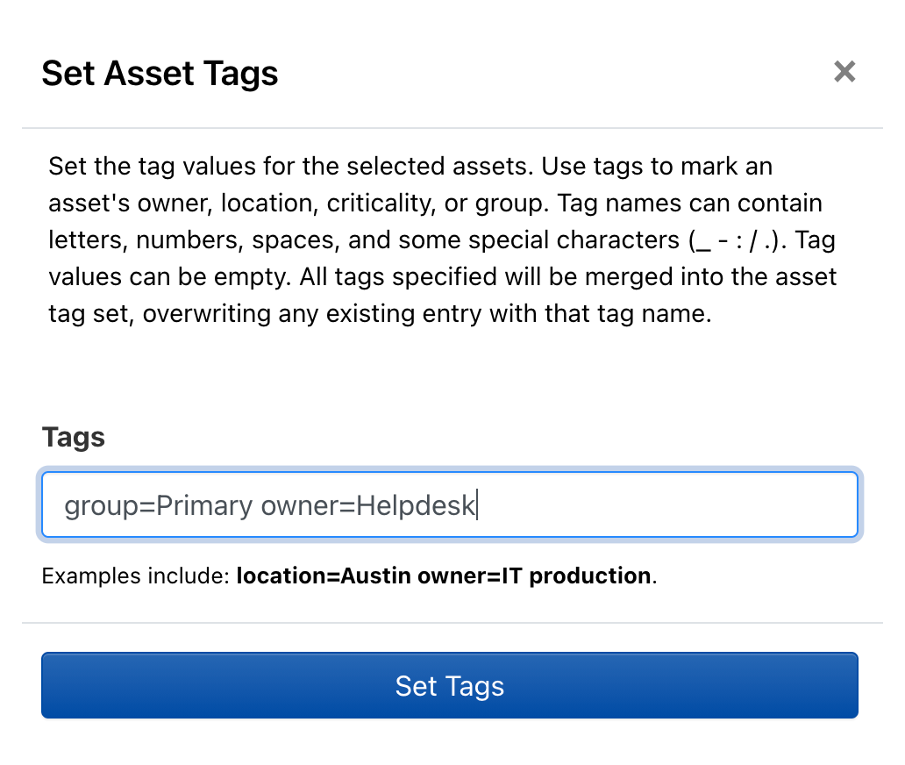Click the Set Tags button
This screenshot has height=765, width=905.
point(449,685)
